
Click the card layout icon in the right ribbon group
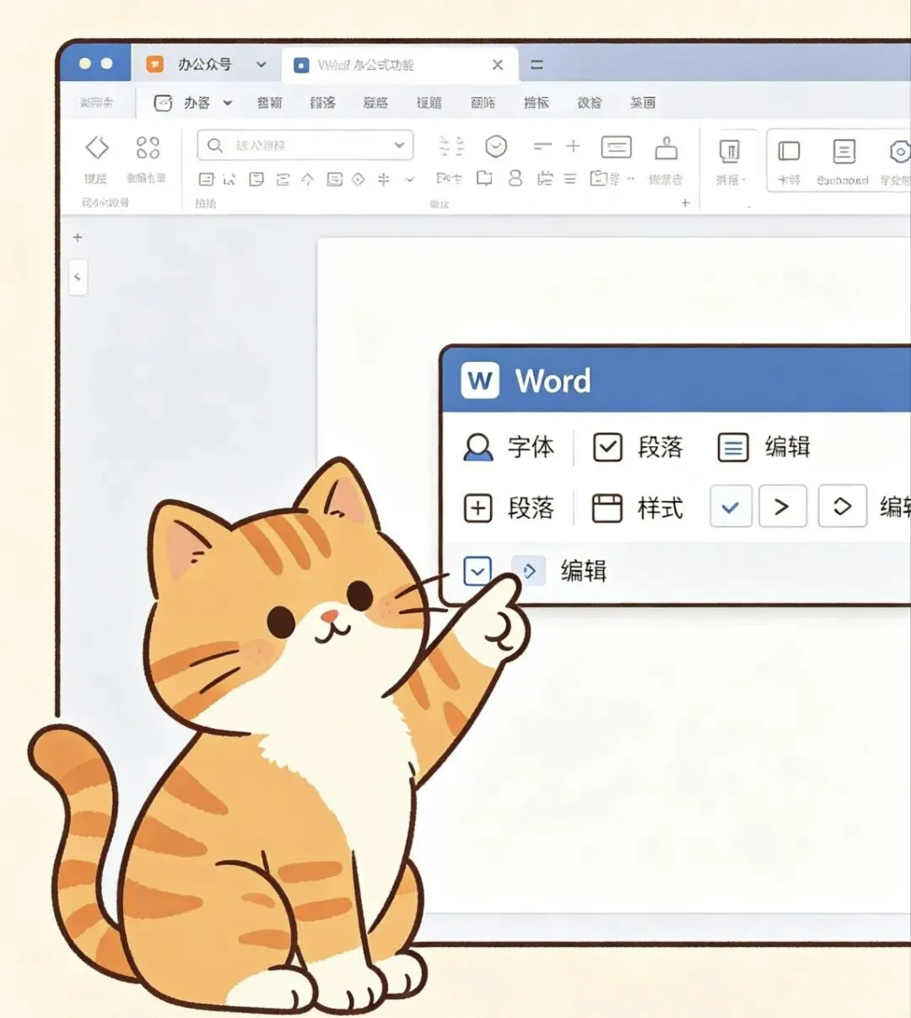789,151
